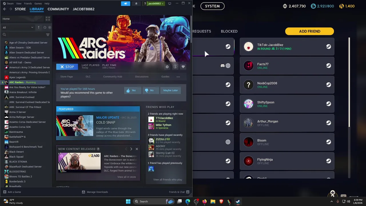This screenshot has height=206, width=366.
Task: Open the collections grid view icon
Action: 48,19
